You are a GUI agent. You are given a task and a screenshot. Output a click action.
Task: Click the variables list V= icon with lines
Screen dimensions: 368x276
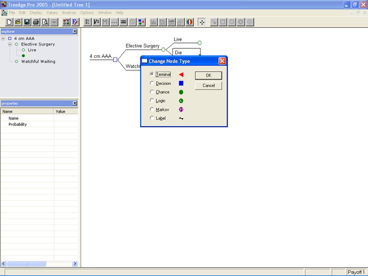pyautogui.click(x=87, y=22)
